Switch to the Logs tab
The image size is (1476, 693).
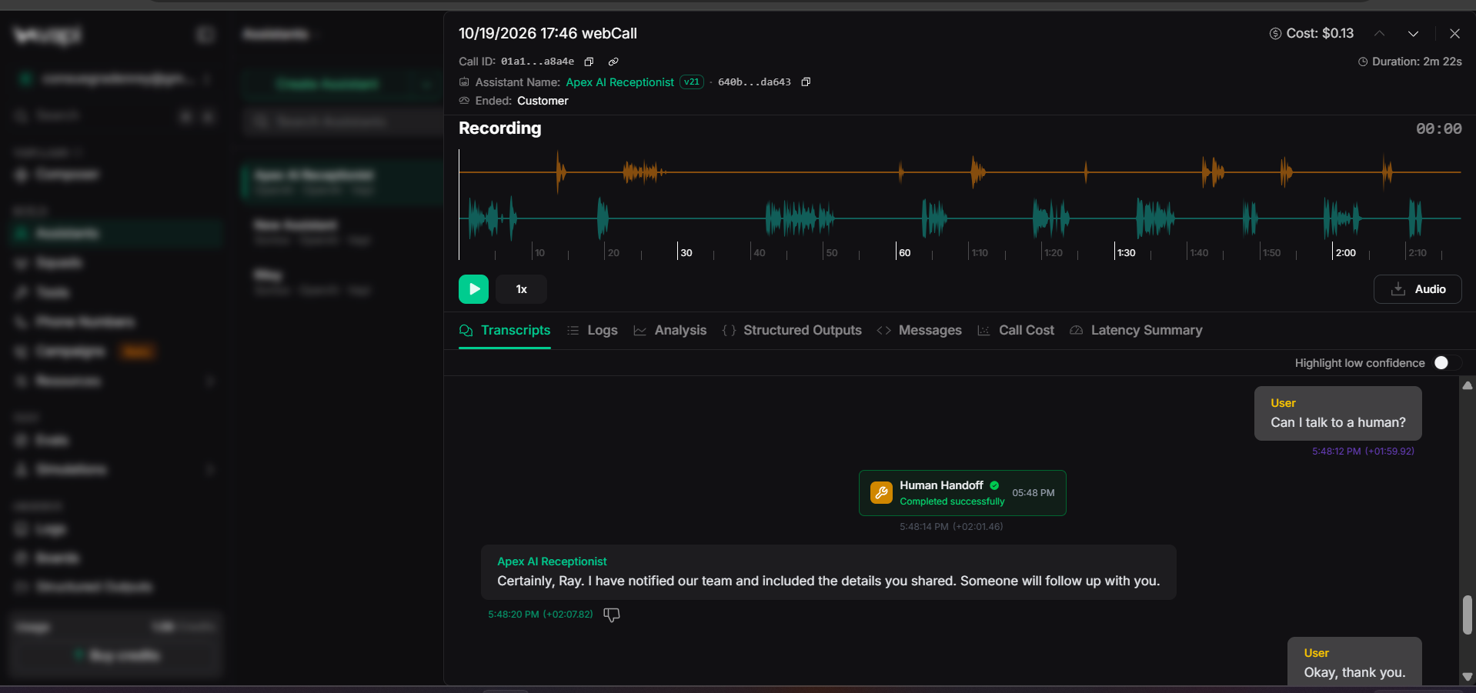pyautogui.click(x=593, y=331)
